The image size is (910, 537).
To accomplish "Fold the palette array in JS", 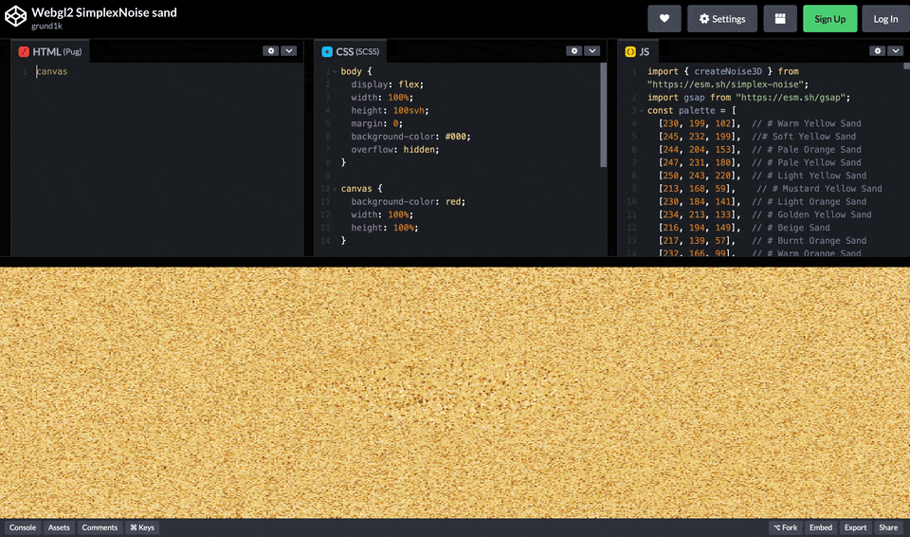I will click(x=641, y=111).
